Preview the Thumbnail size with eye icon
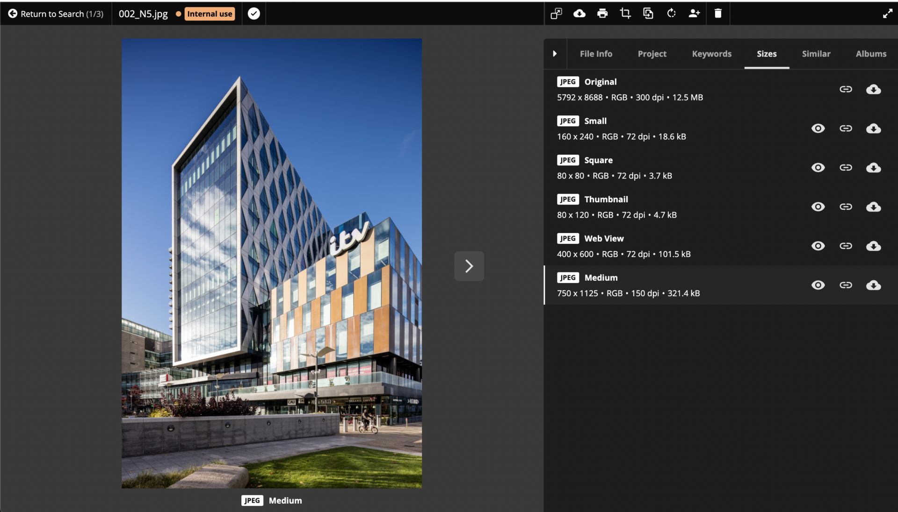Screen dimensions: 898x512 [x=818, y=207]
